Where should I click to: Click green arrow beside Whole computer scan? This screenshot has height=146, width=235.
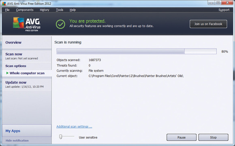pos(7,73)
